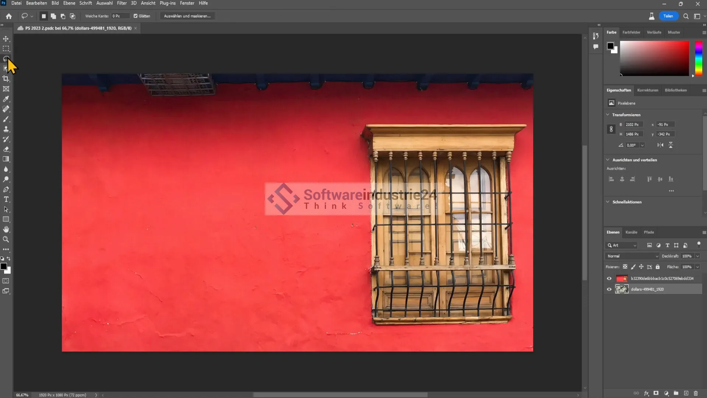This screenshot has height=398, width=707.
Task: Select the Zoom tool
Action: tap(6, 239)
